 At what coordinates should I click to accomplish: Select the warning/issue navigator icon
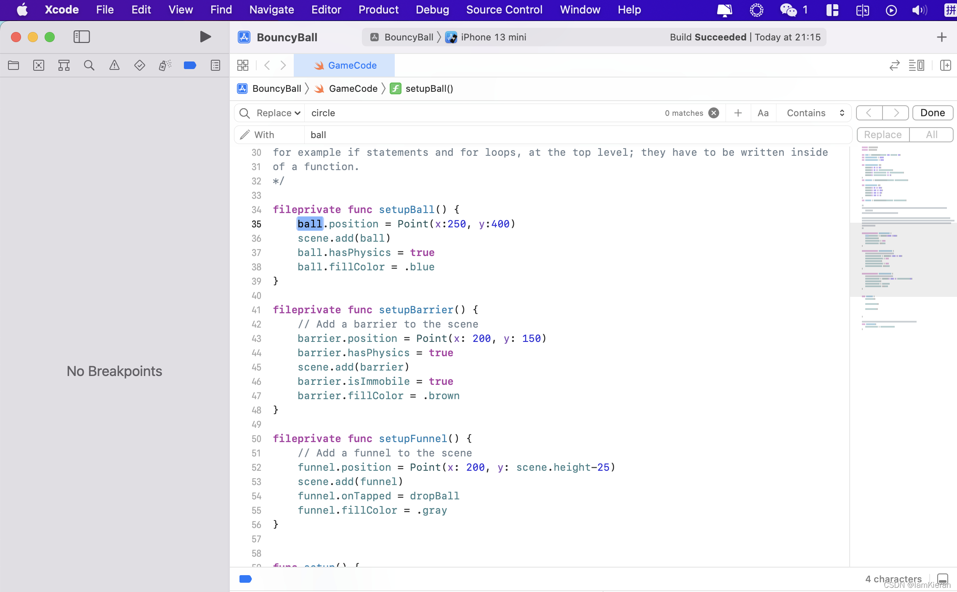114,65
